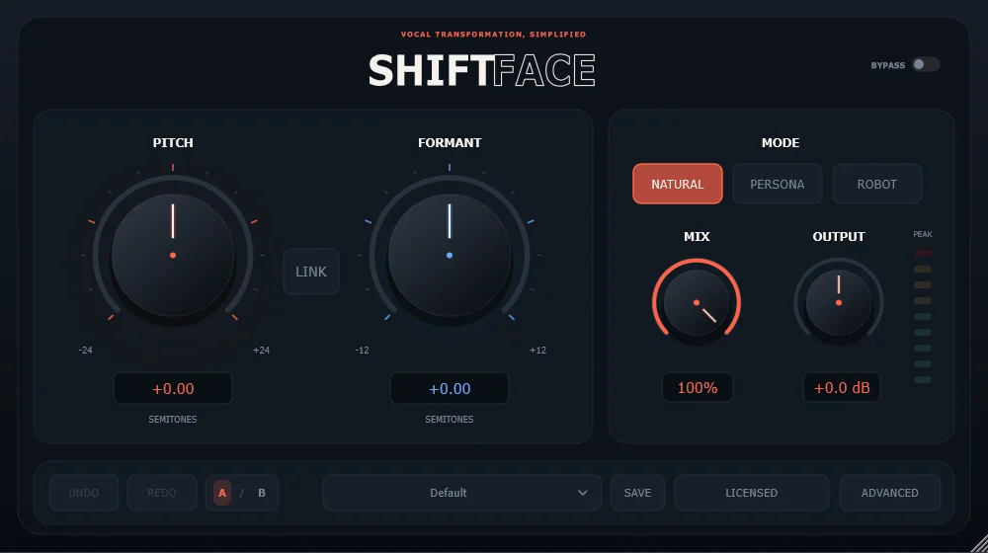Click the +24 pitch range label
The image size is (988, 553).
coord(261,351)
